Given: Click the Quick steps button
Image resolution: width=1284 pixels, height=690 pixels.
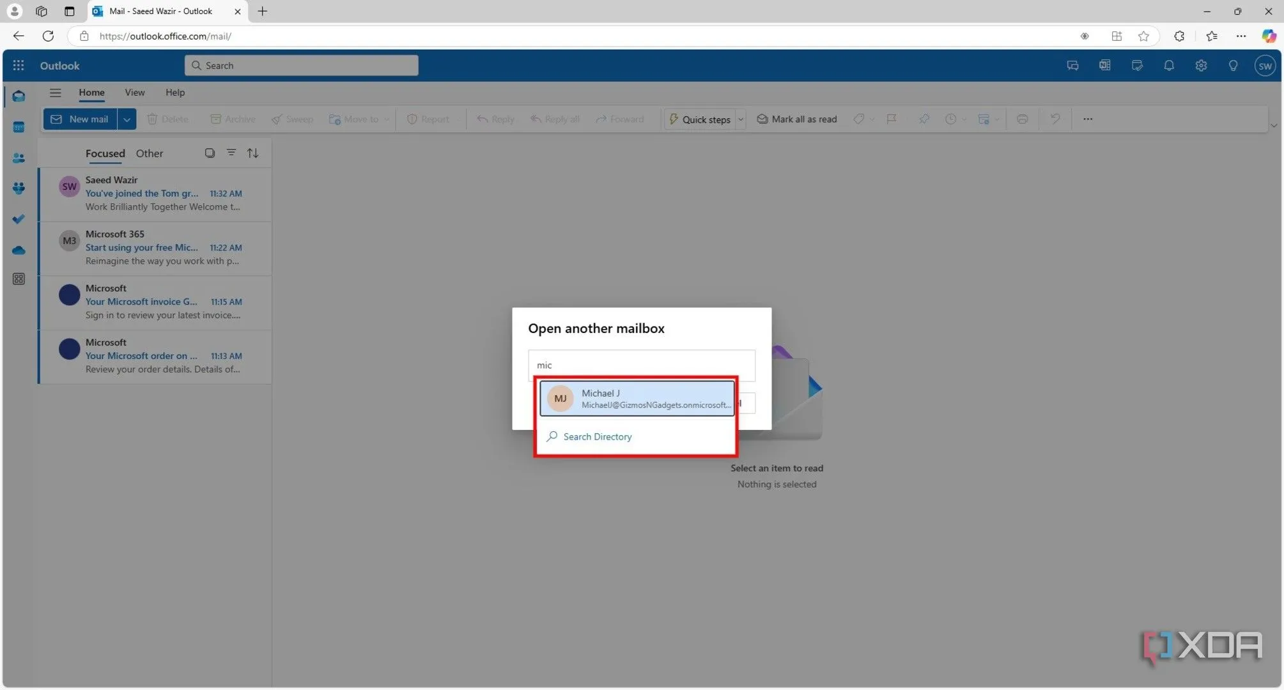Looking at the screenshot, I should click(700, 119).
